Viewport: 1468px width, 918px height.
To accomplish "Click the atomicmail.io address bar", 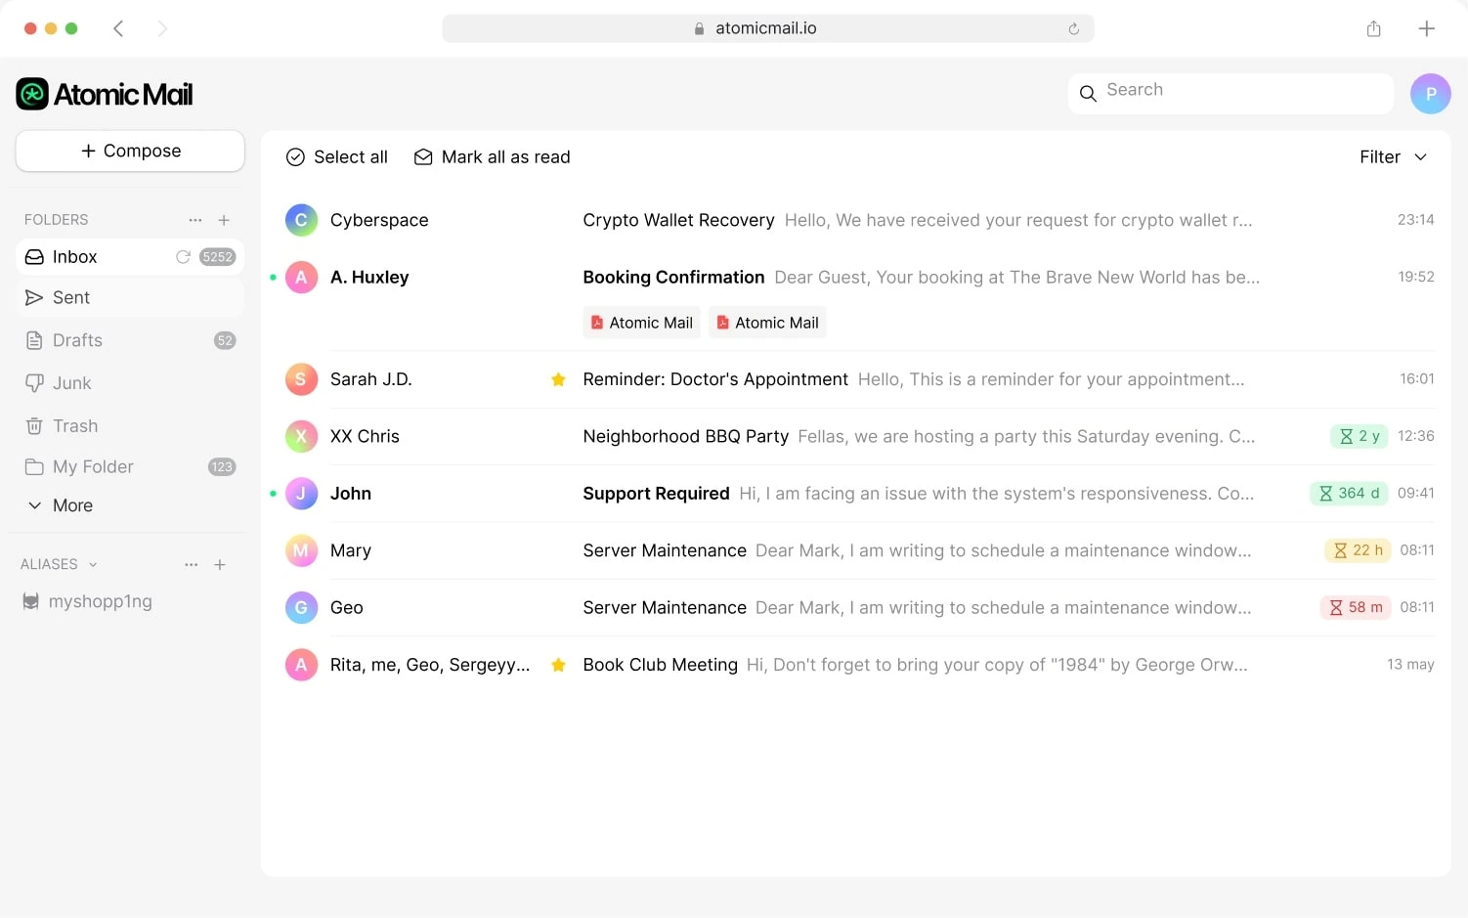I will pyautogui.click(x=767, y=28).
